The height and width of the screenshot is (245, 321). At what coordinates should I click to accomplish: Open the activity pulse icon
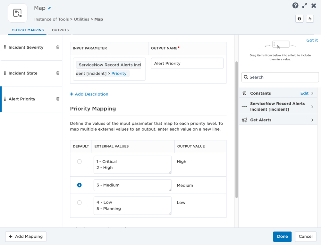tap(310, 19)
